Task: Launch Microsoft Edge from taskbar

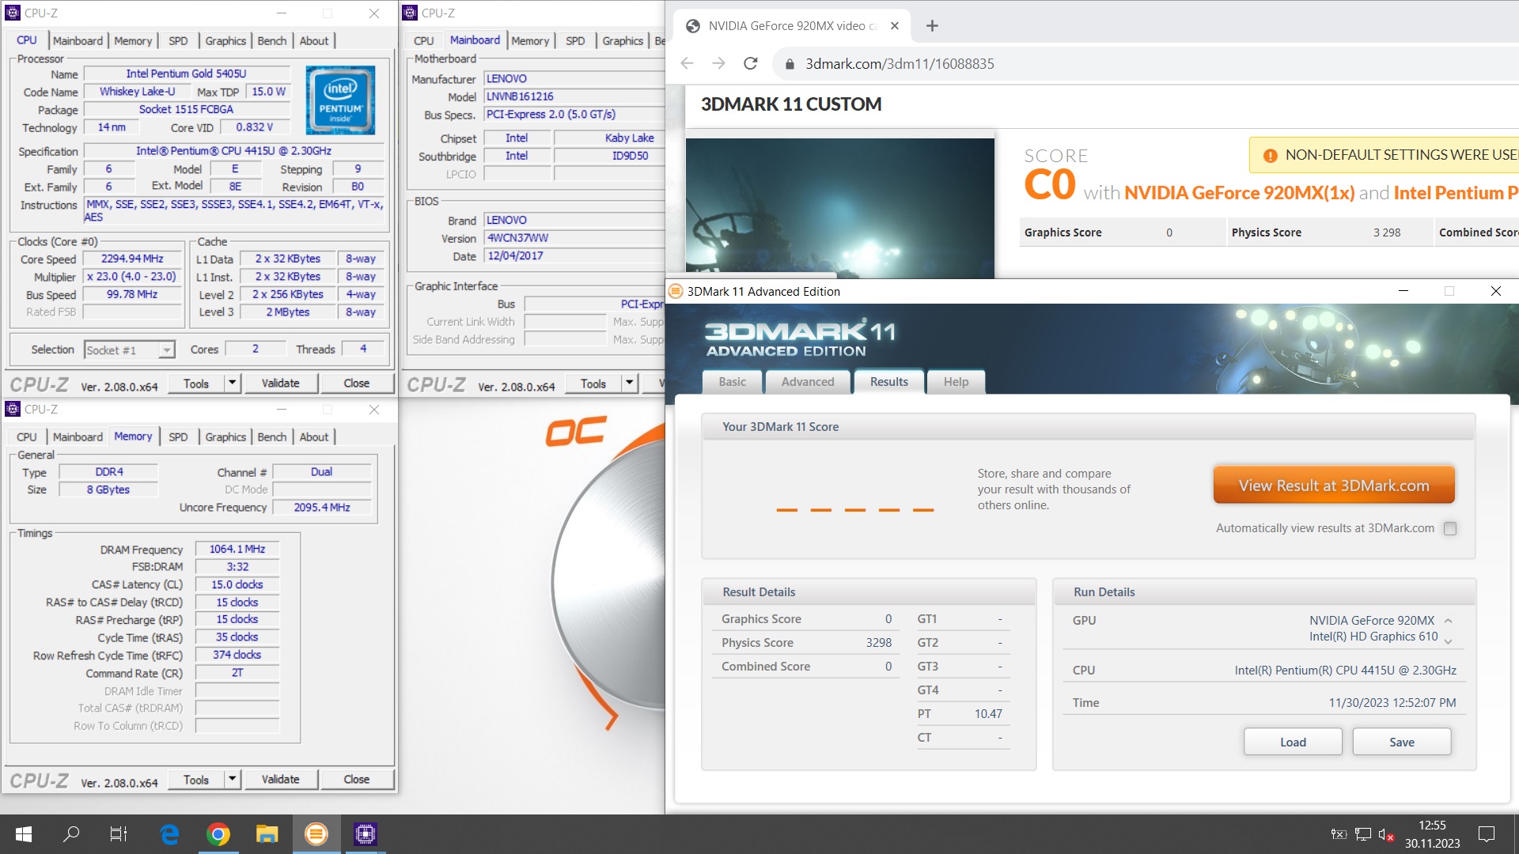Action: click(169, 834)
